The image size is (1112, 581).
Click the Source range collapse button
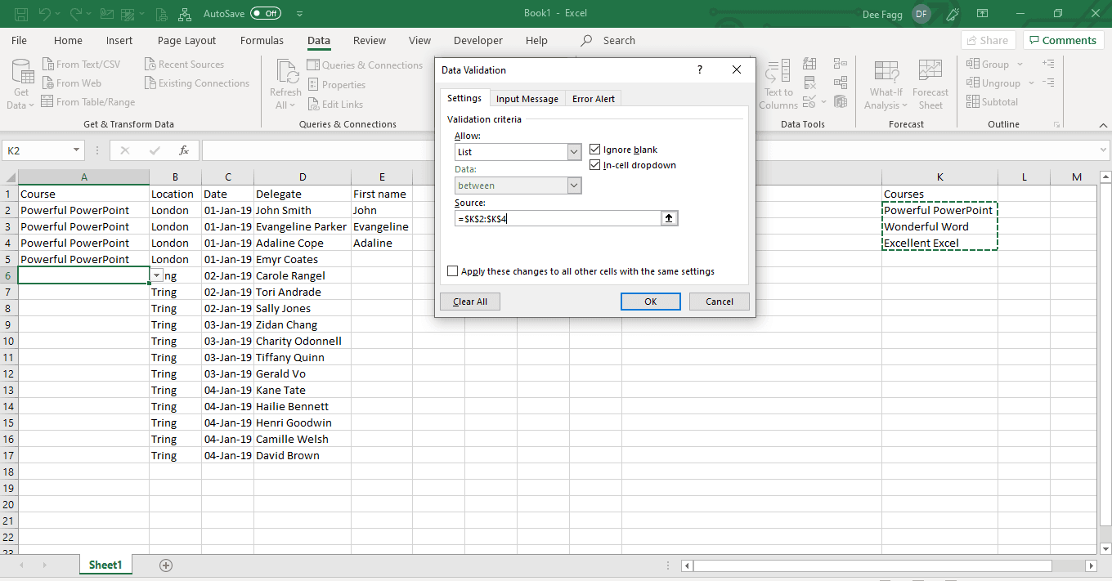(x=670, y=218)
